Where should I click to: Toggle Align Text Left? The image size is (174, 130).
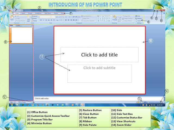point(66,20)
